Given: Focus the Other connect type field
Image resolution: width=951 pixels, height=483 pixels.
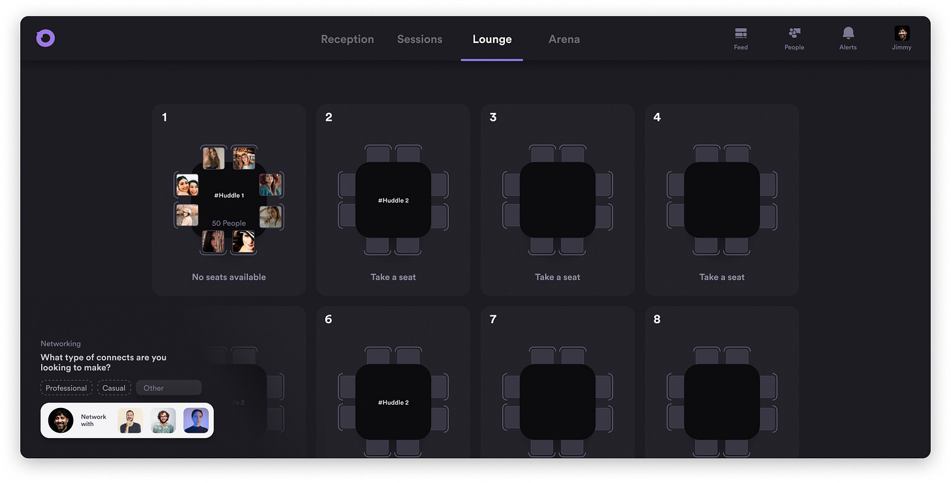Looking at the screenshot, I should (x=169, y=388).
